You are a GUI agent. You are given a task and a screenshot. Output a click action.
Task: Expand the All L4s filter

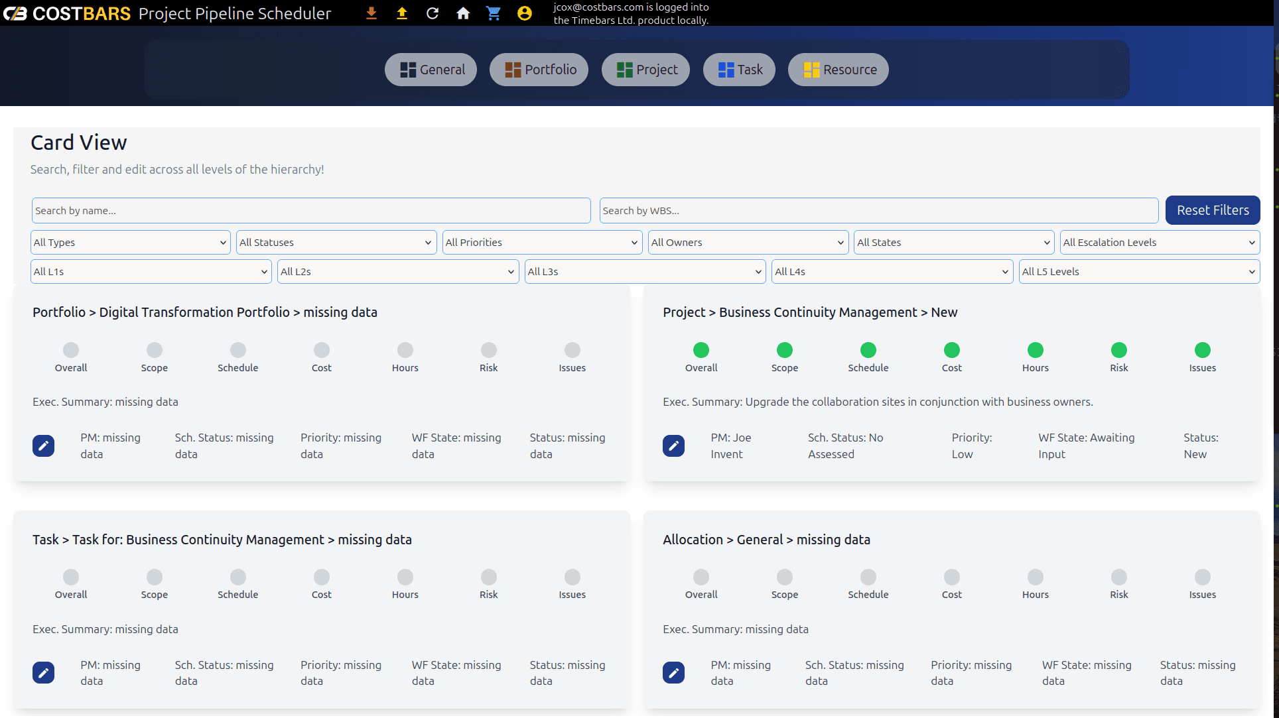[x=892, y=272]
